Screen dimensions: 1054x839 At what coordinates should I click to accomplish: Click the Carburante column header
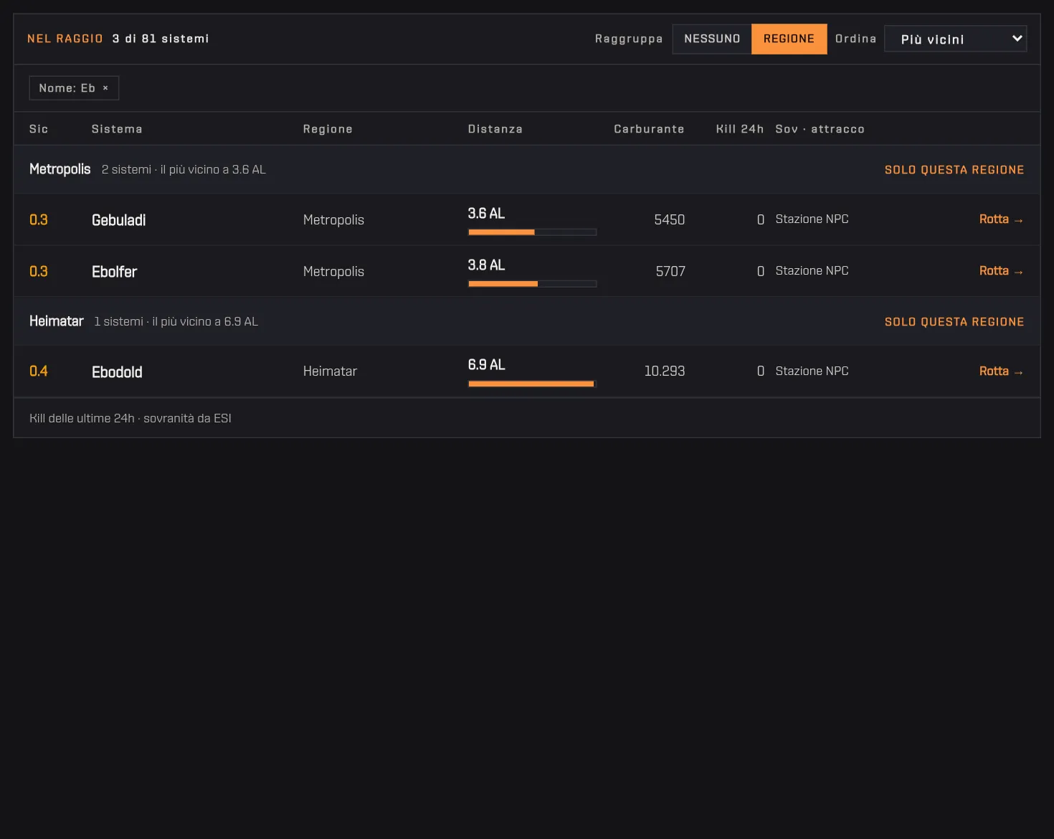tap(649, 129)
